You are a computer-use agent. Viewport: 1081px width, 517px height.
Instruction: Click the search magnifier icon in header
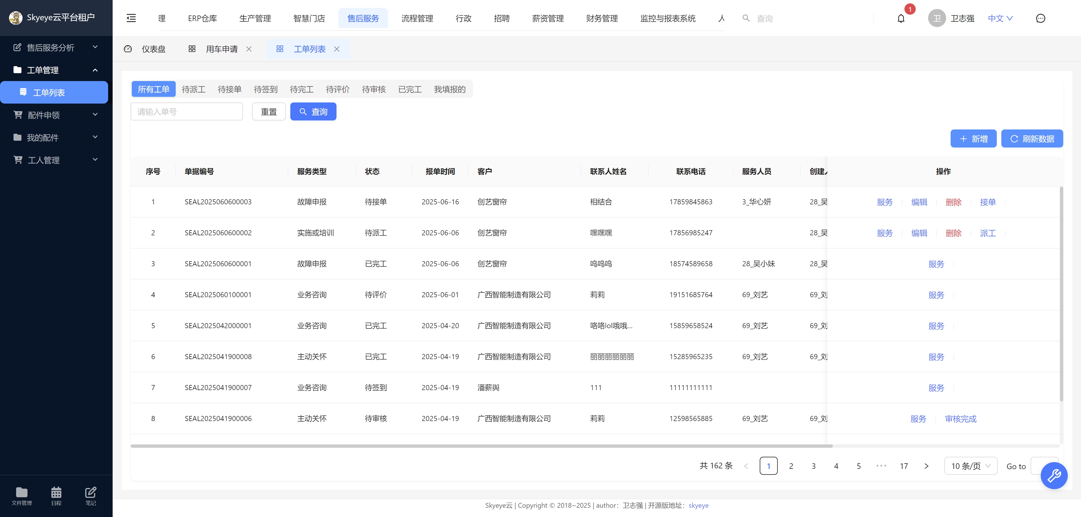tap(746, 18)
